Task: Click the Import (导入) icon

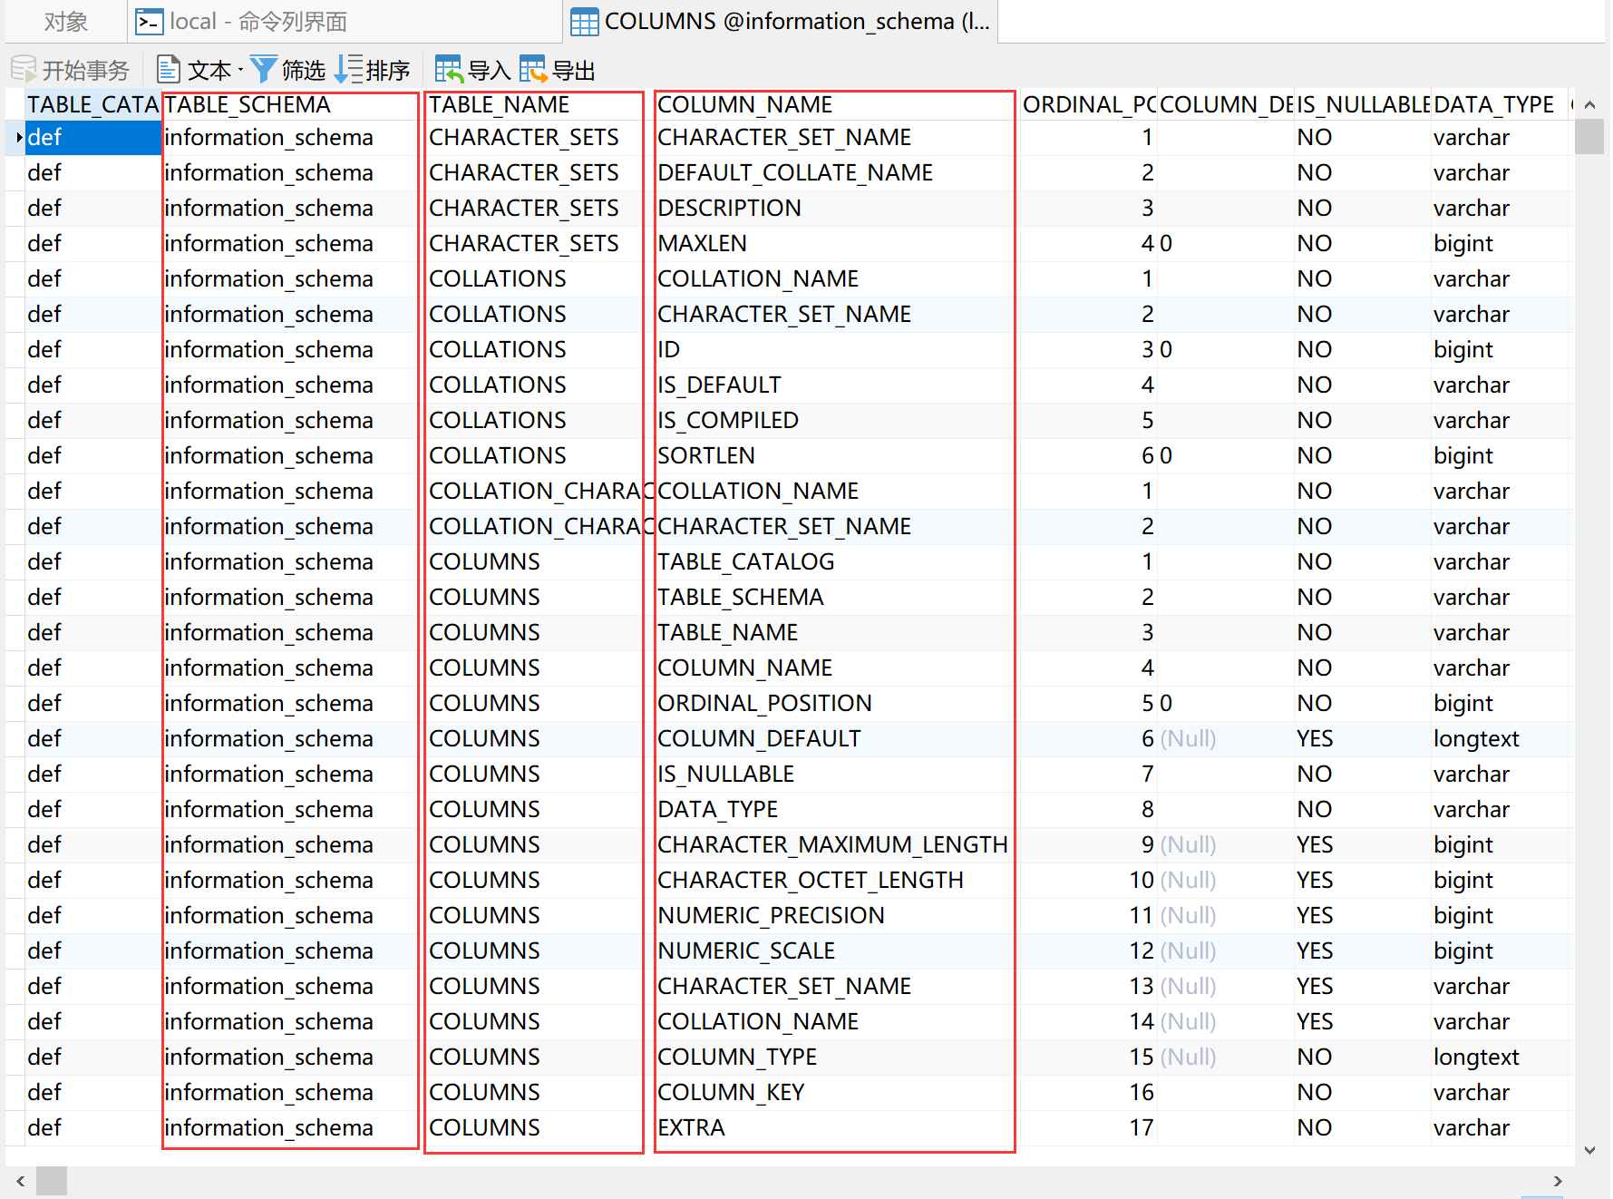Action: (449, 69)
